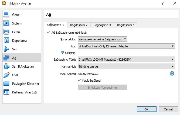Generate new MAC address with refresh icon
The height and width of the screenshot is (115, 180).
(172, 74)
